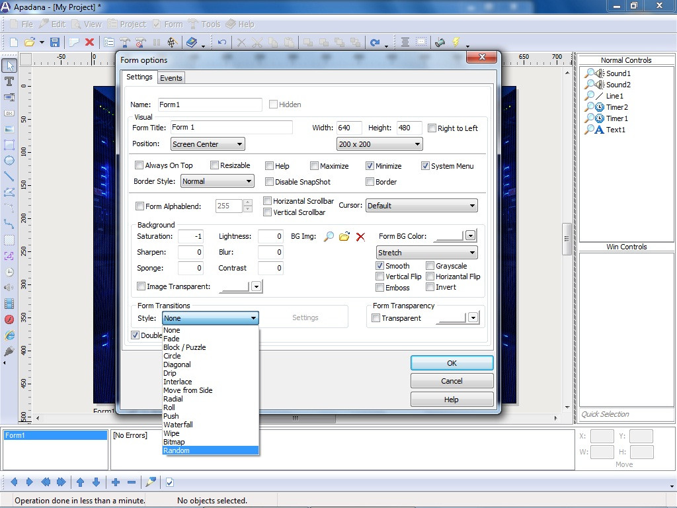
Task: Select the Timer clock tool
Action: [9, 272]
